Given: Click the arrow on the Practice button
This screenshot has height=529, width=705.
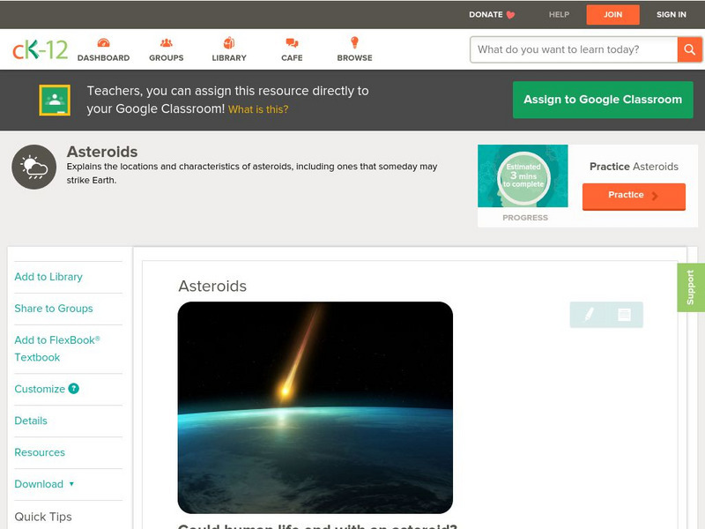Looking at the screenshot, I should (655, 196).
